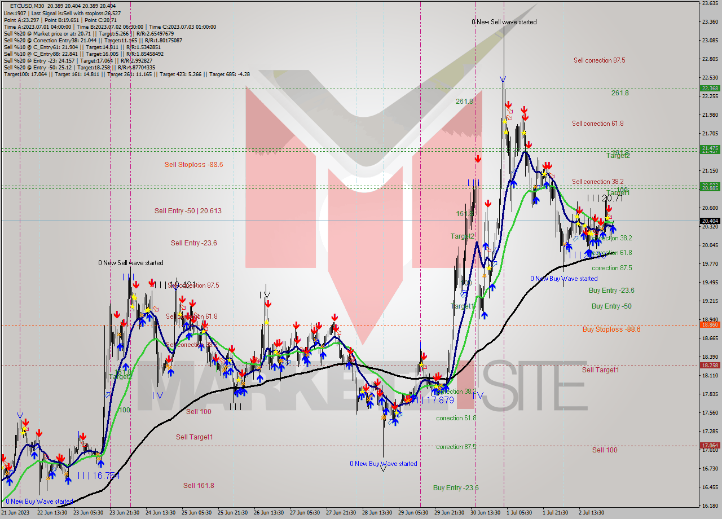Click the '25 Jun 05:30' time axis label

pos(197,513)
